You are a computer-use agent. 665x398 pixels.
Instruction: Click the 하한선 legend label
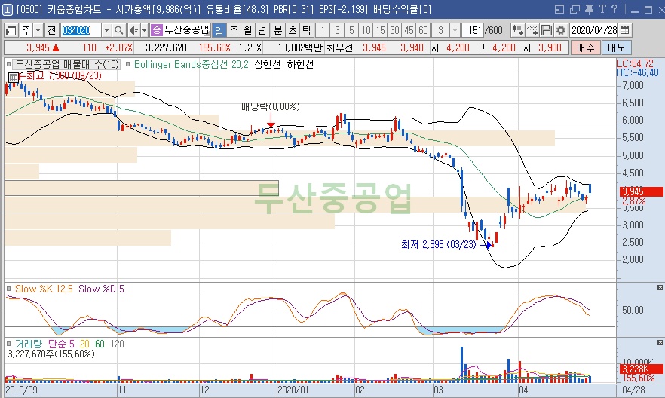pos(300,64)
